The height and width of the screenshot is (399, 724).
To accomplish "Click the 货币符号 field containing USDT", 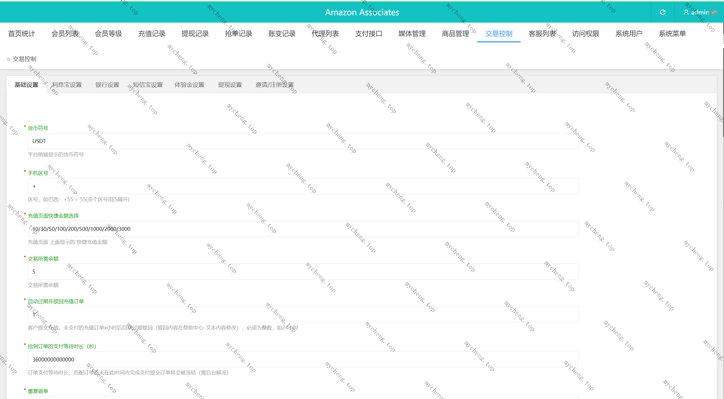I will click(303, 141).
